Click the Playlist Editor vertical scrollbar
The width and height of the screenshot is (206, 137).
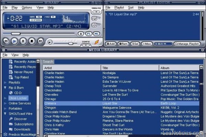[202, 26]
